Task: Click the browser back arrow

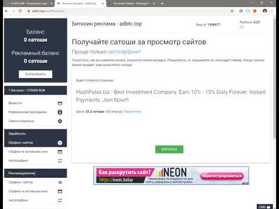Action: [x=6, y=11]
